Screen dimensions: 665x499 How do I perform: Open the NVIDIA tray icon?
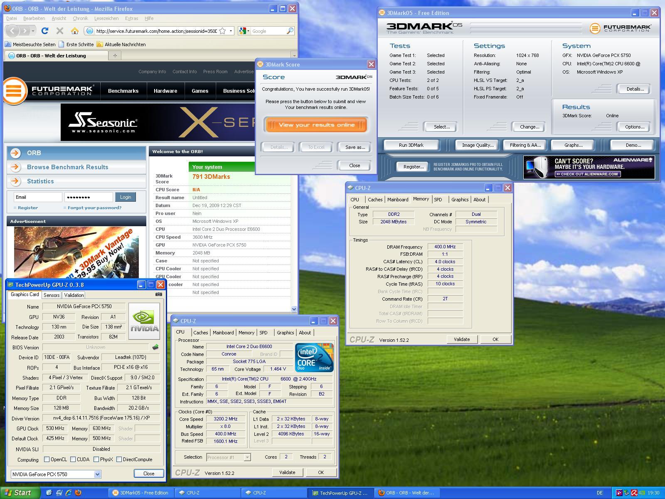pos(642,493)
